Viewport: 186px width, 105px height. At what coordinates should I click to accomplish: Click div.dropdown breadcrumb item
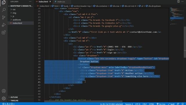pos(155,6)
